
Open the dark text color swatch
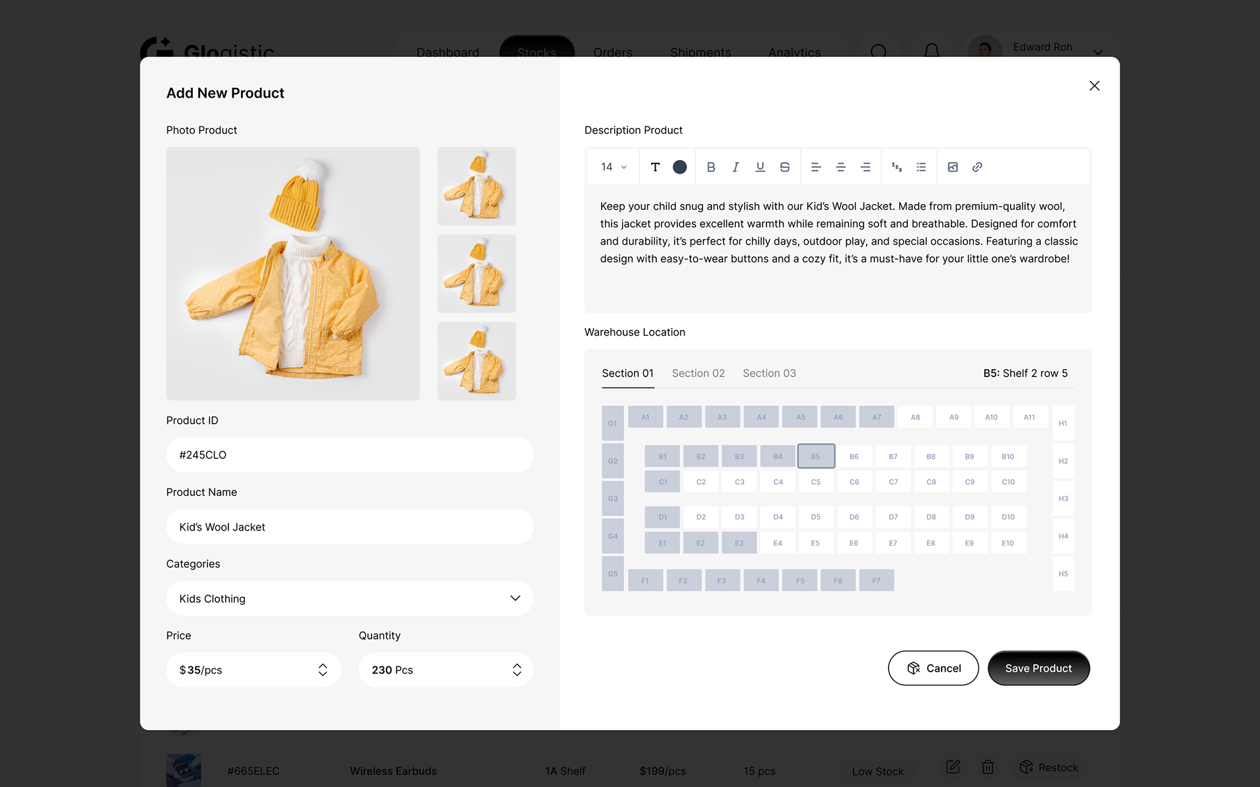(680, 167)
